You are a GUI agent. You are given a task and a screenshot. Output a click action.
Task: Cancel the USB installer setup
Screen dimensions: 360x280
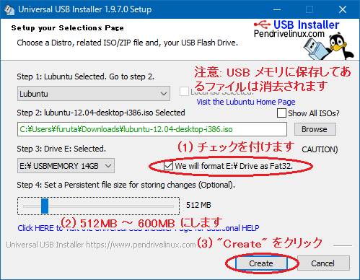coord(322,263)
